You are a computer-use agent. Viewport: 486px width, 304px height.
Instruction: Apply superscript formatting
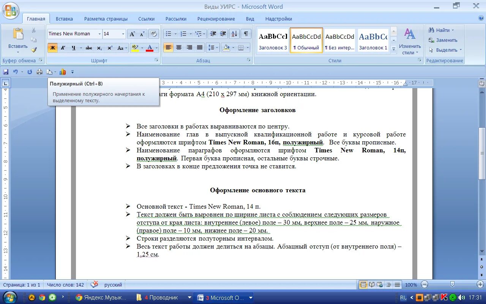coord(110,48)
